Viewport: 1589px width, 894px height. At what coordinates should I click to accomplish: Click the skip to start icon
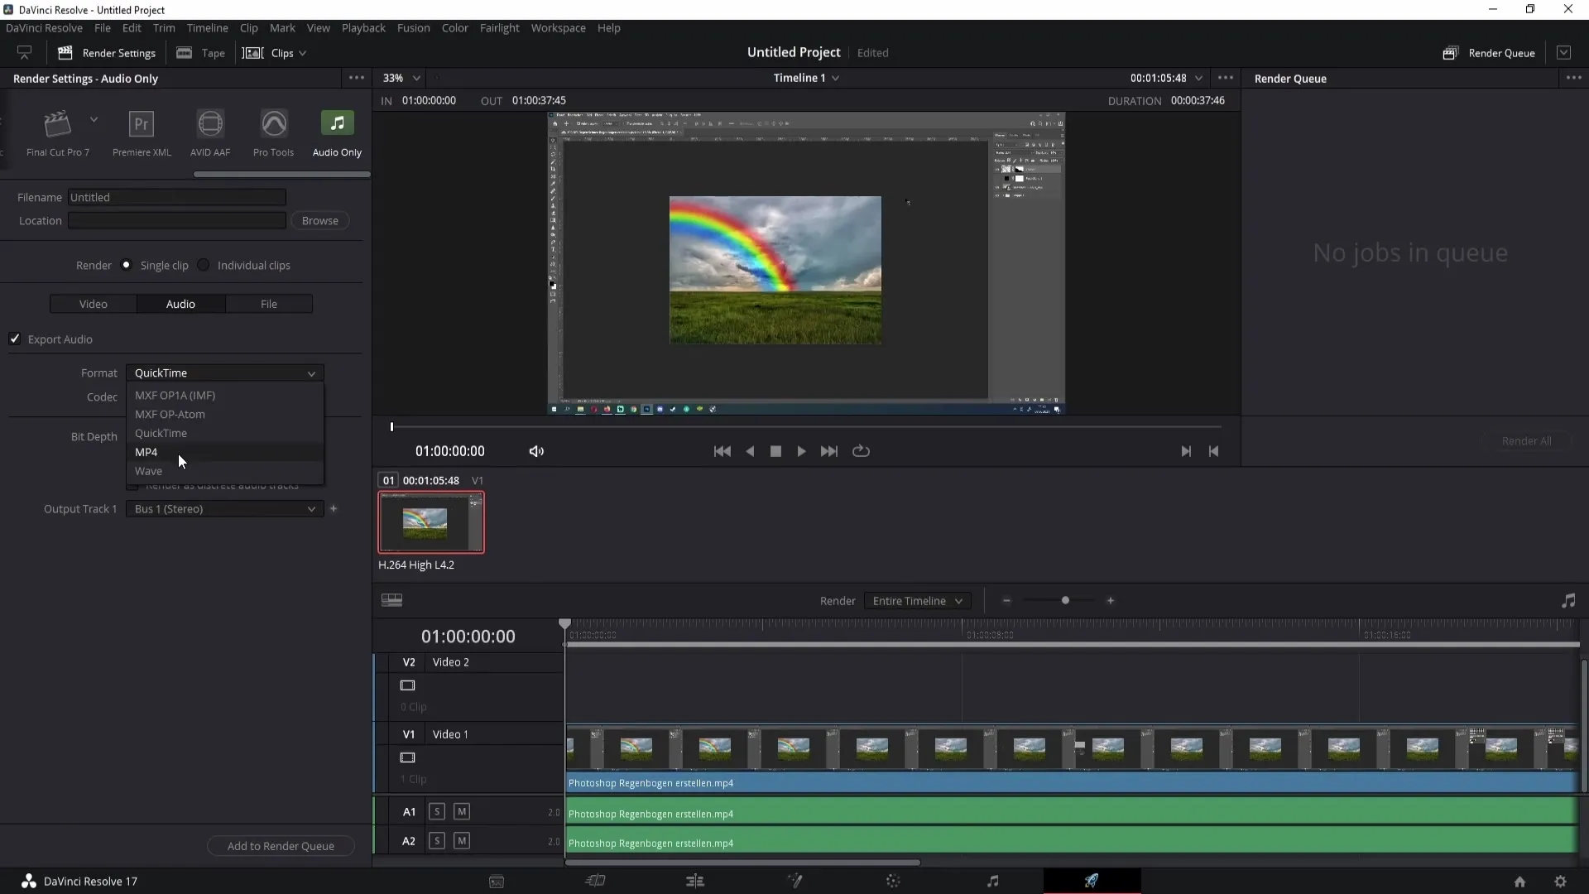(x=722, y=451)
